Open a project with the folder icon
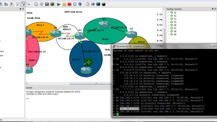The width and height of the screenshot is (217, 122). [6, 4]
